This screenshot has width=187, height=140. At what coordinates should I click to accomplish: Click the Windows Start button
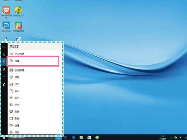tap(4, 138)
